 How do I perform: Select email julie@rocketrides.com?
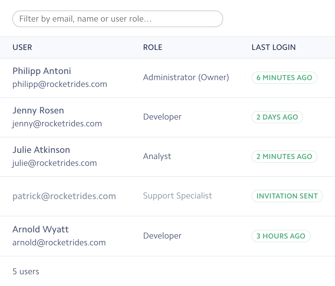pos(55,163)
